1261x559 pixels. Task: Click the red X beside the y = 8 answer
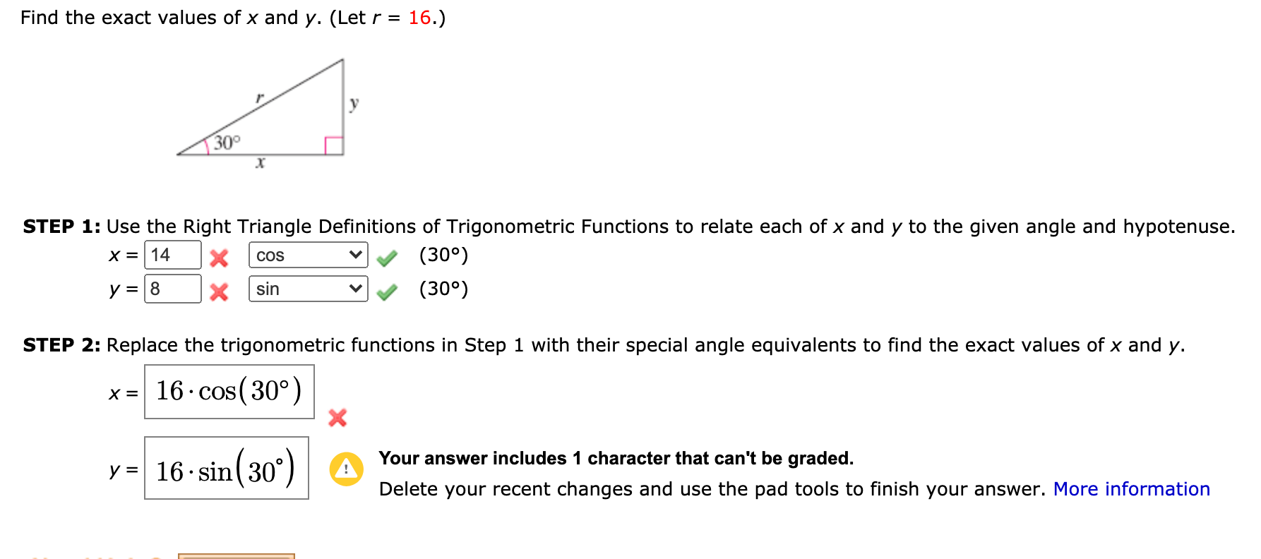[219, 290]
